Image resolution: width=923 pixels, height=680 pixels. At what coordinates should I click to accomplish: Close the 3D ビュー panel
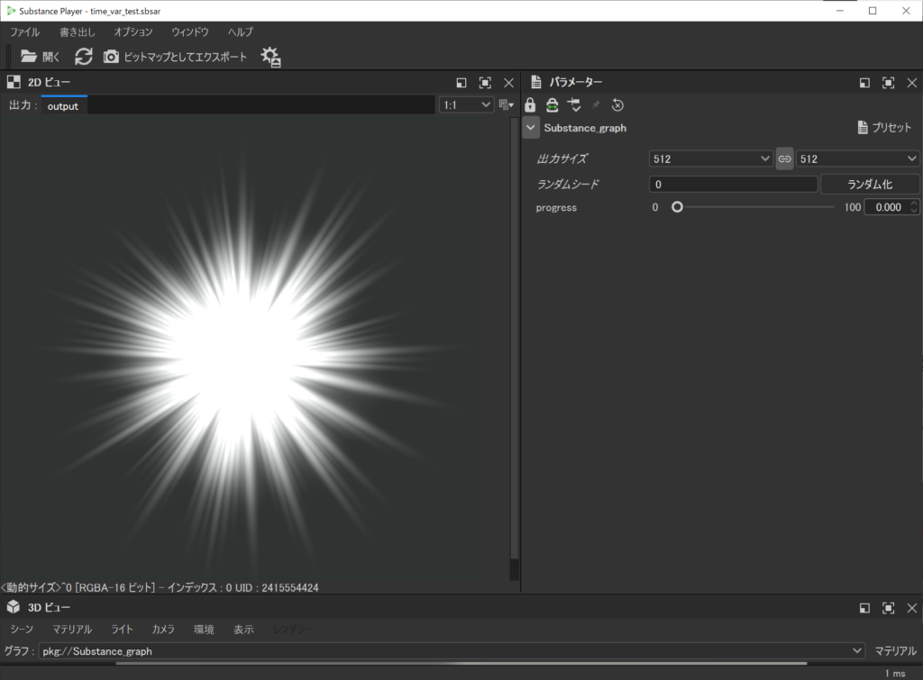pyautogui.click(x=911, y=607)
